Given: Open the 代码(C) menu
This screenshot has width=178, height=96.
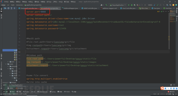Looking at the screenshot, I should 31,2.
